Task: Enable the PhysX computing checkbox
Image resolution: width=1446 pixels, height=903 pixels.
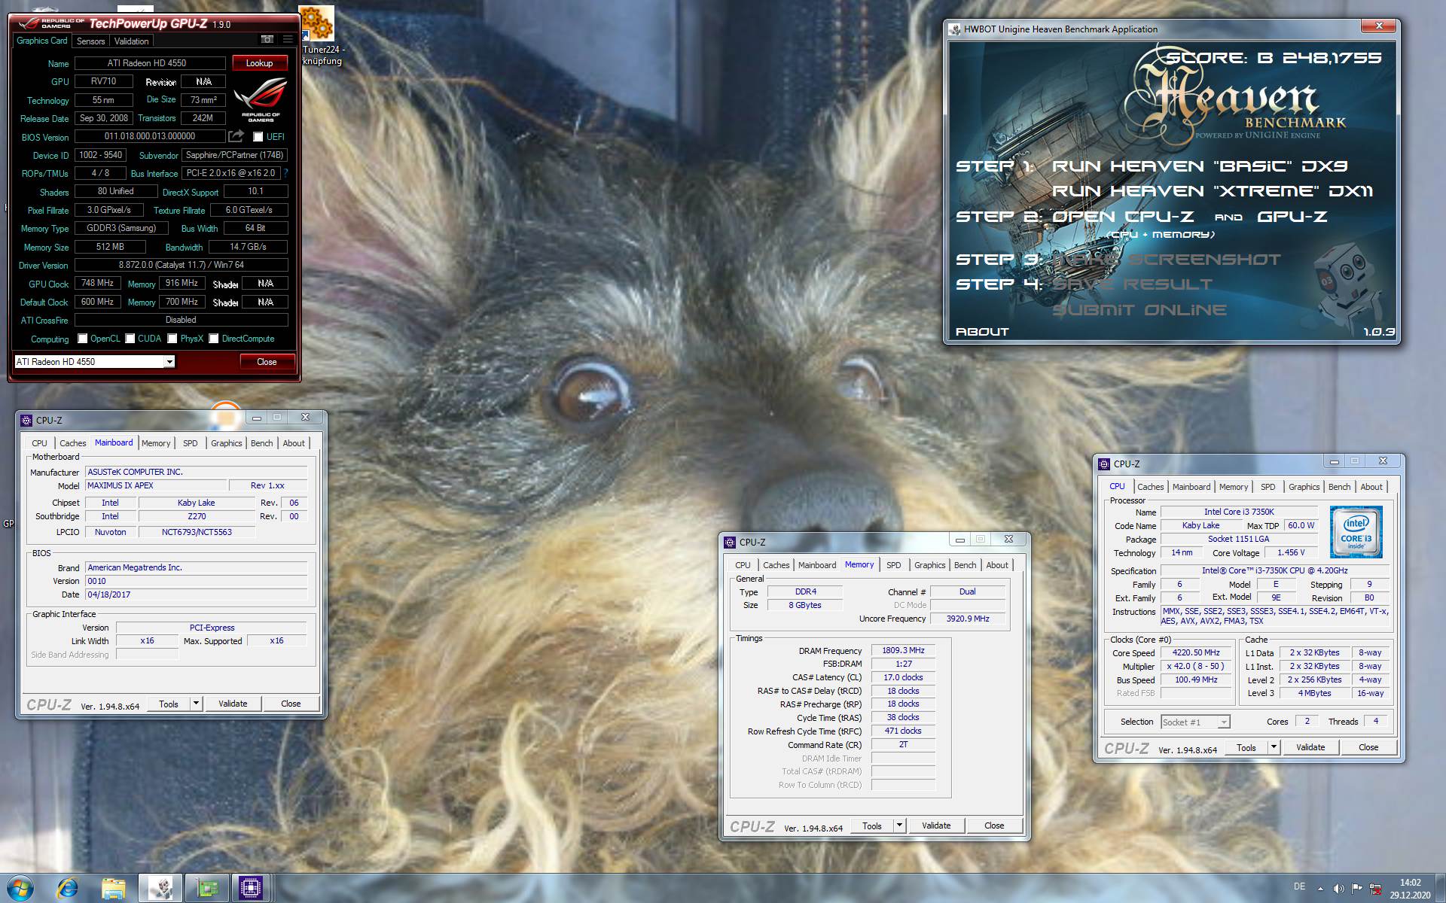Action: (x=172, y=339)
